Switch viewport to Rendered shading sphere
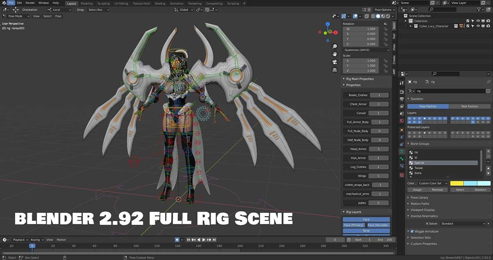The image size is (493, 260). (x=388, y=16)
